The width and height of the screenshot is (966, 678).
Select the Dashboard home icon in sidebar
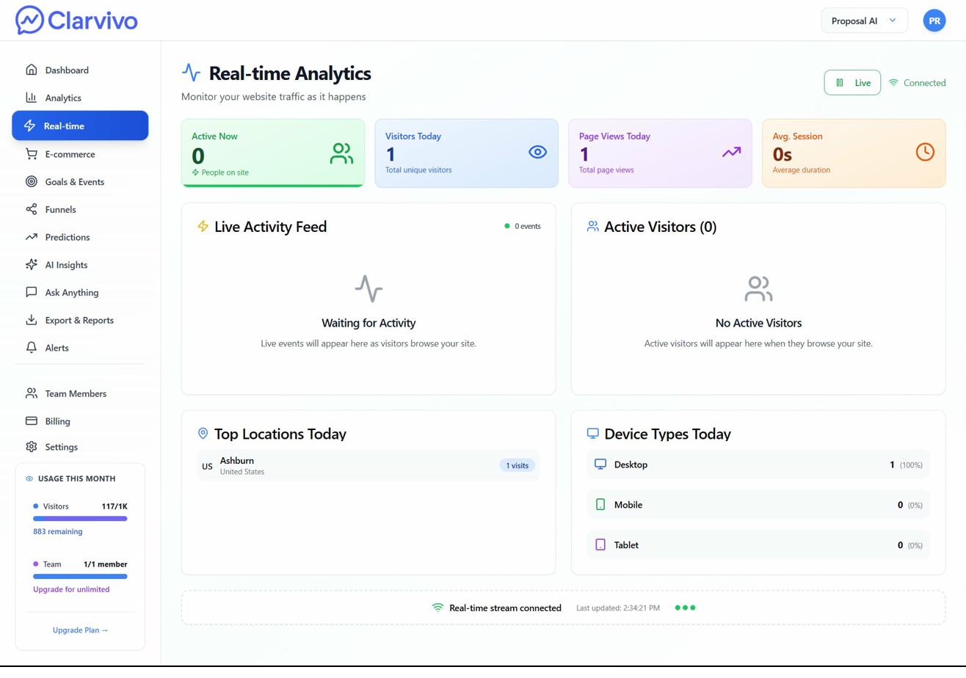pos(30,70)
